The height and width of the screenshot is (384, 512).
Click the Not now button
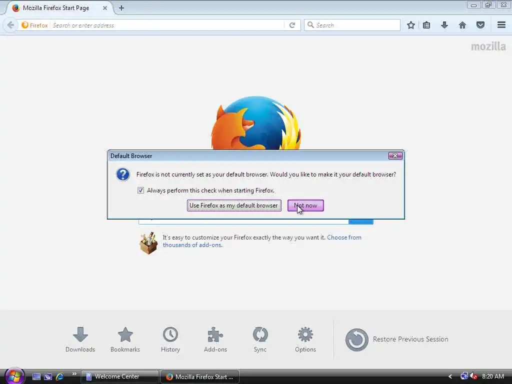point(305,205)
